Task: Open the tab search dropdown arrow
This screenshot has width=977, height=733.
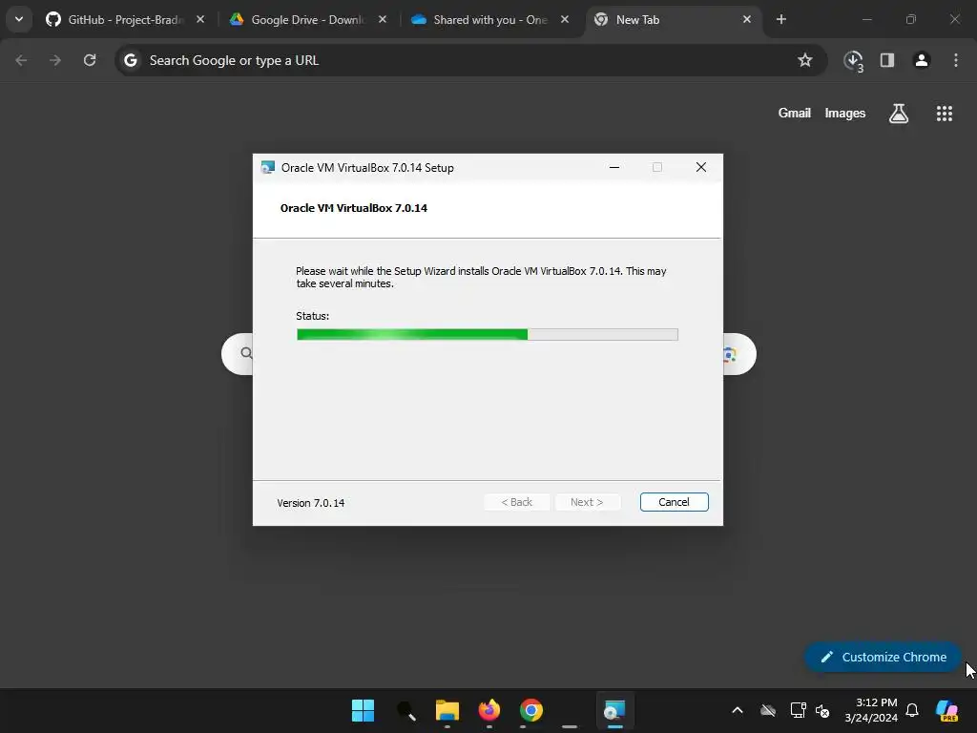Action: 19,19
